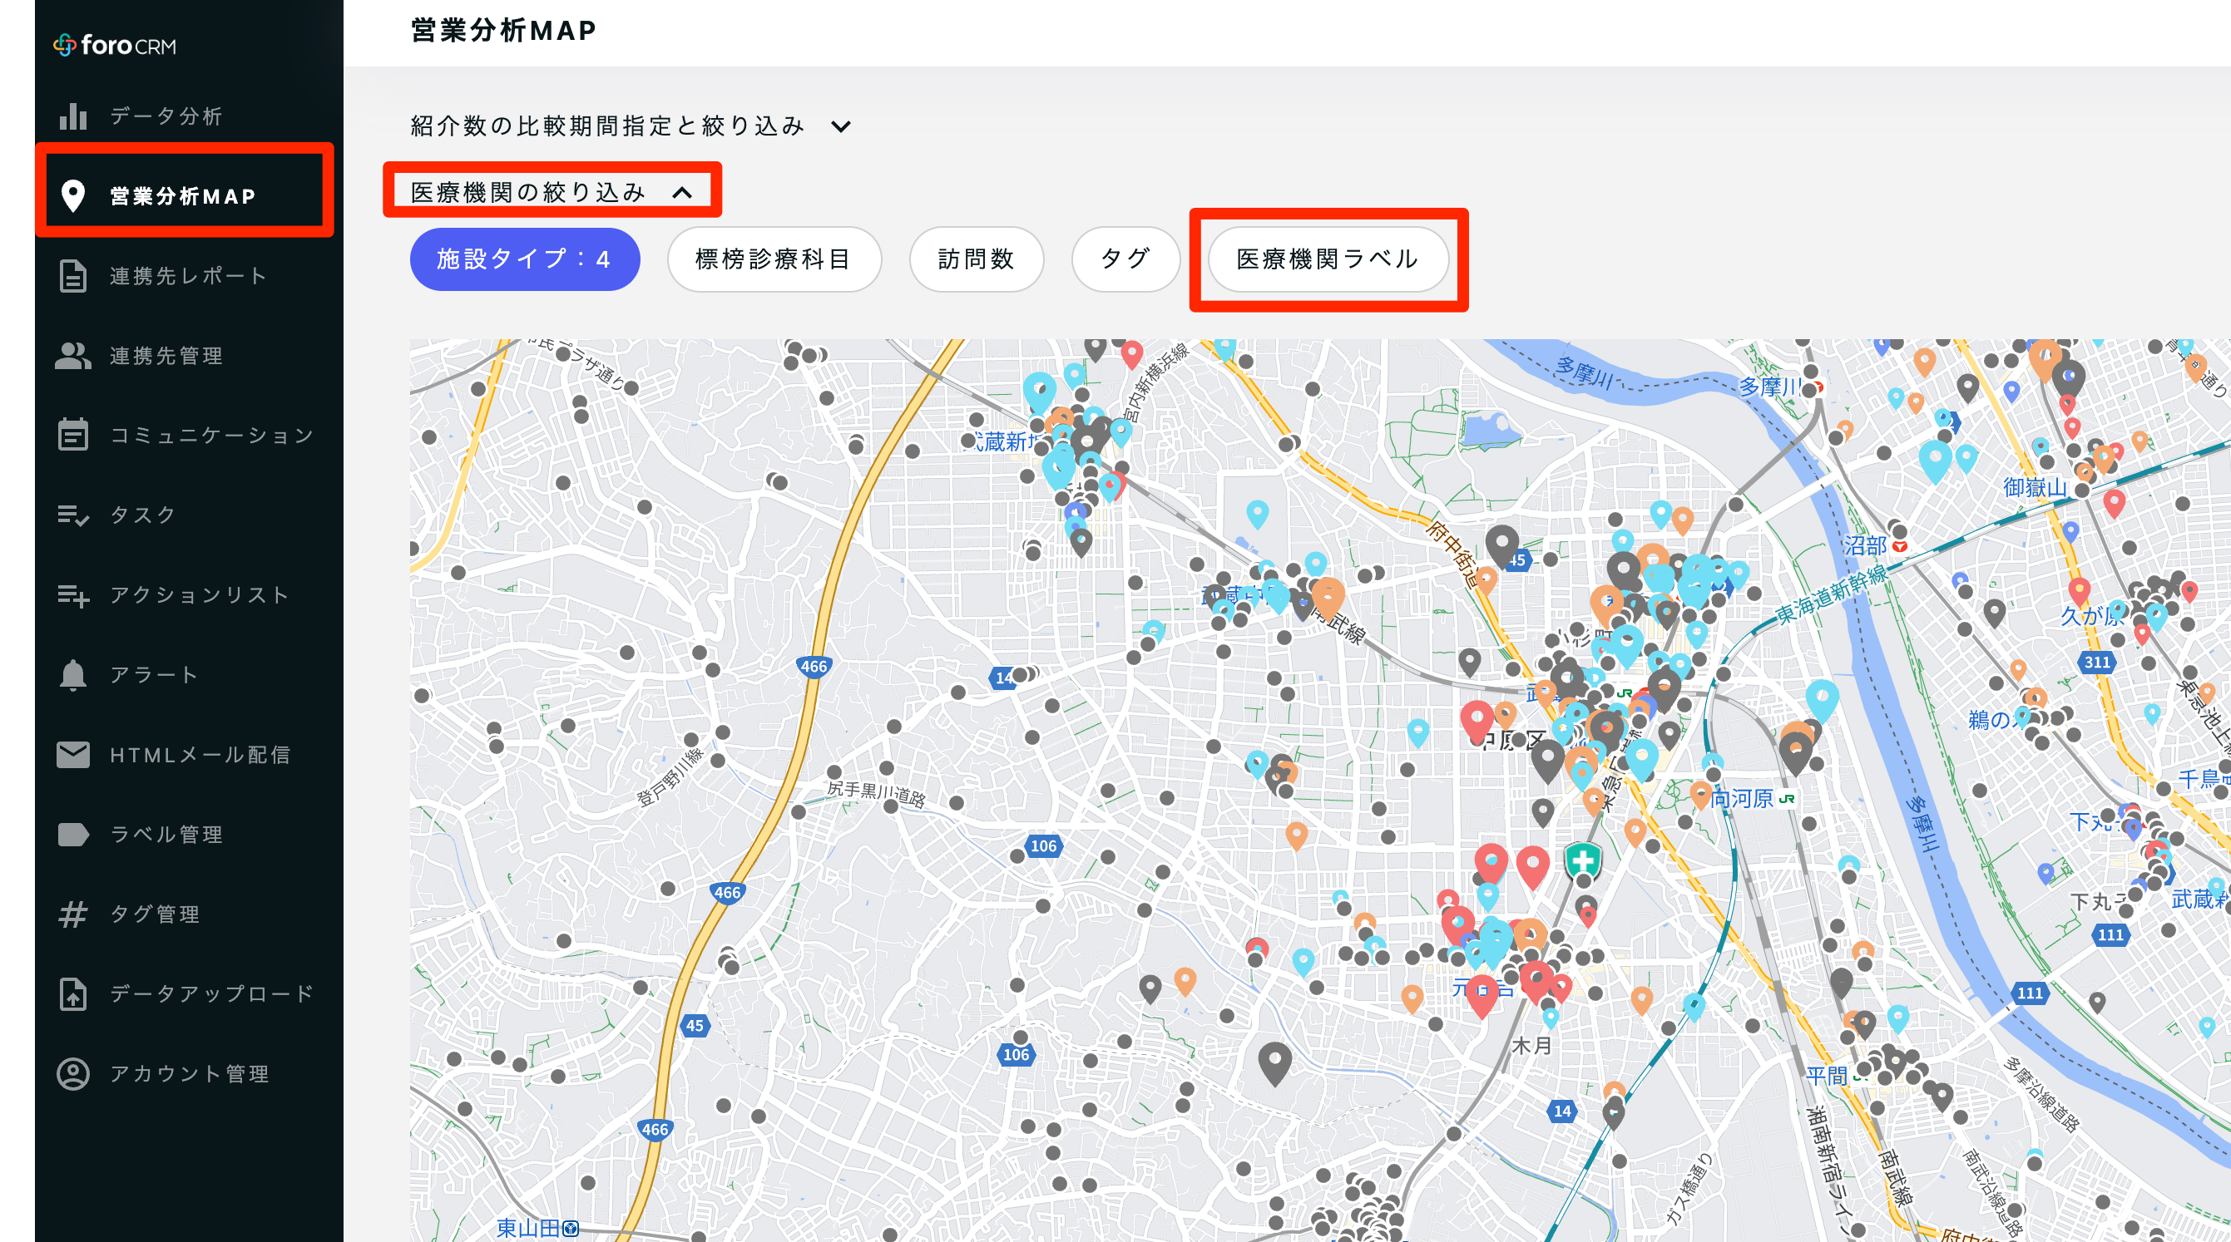The image size is (2231, 1242).
Task: Open アラート in sidebar
Action: coord(155,674)
